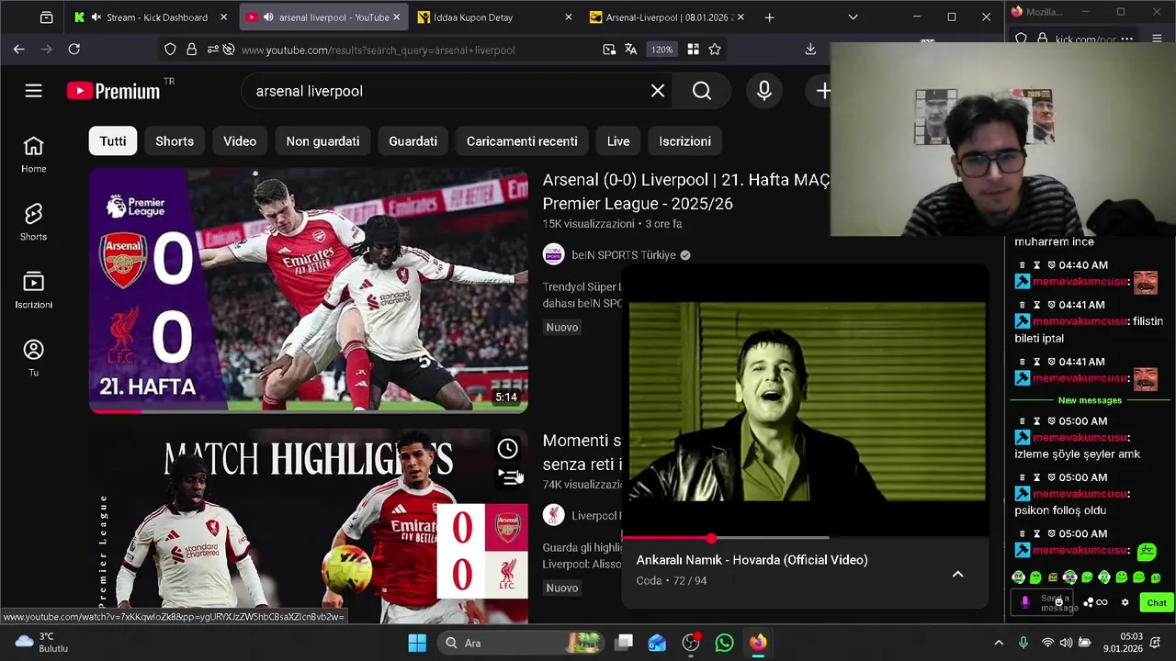Open the picture-in-picture icon in address bar
Image resolution: width=1176 pixels, height=661 pixels.
click(609, 50)
